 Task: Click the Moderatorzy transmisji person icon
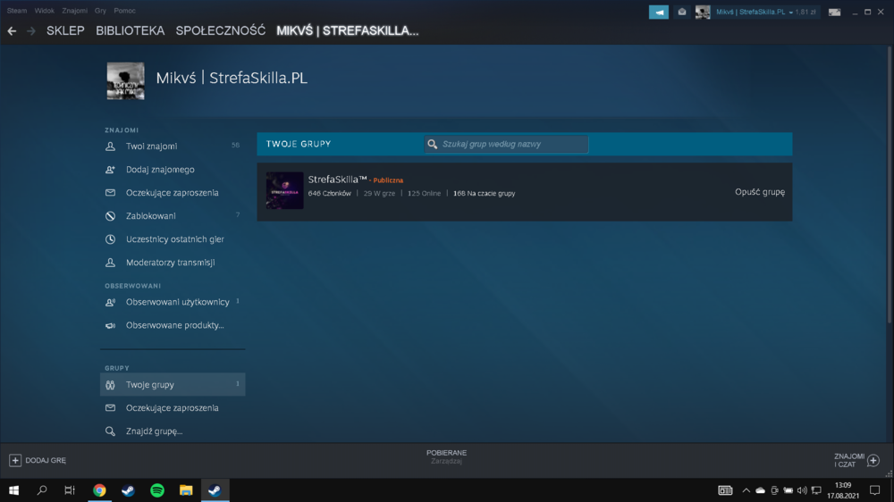(x=110, y=263)
